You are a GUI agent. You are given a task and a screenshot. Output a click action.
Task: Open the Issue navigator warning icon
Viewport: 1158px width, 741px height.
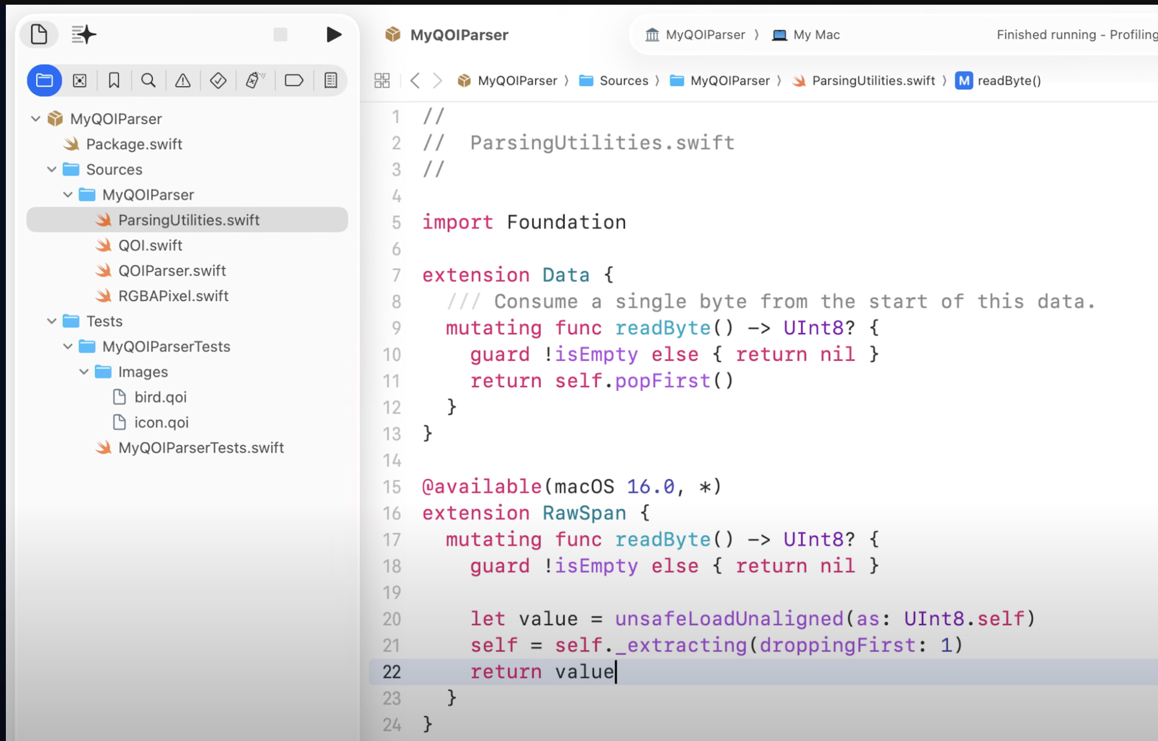pos(183,80)
